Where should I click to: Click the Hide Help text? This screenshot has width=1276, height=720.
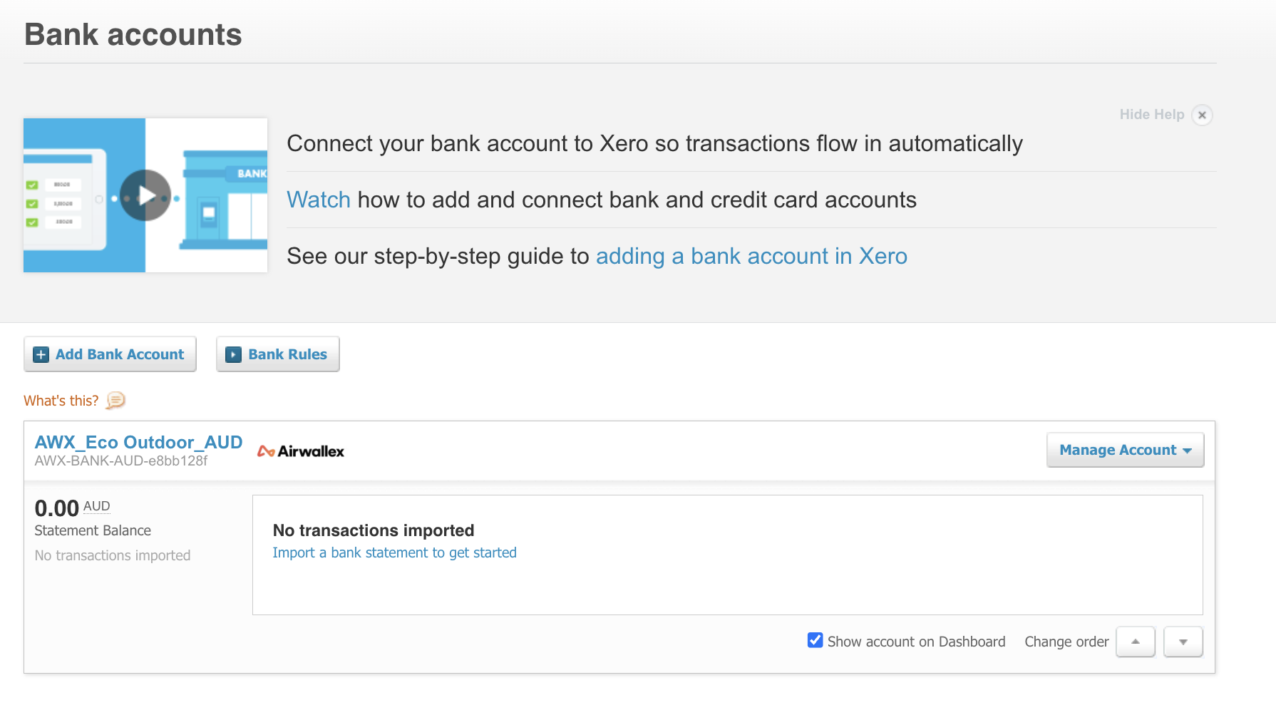[x=1152, y=114]
